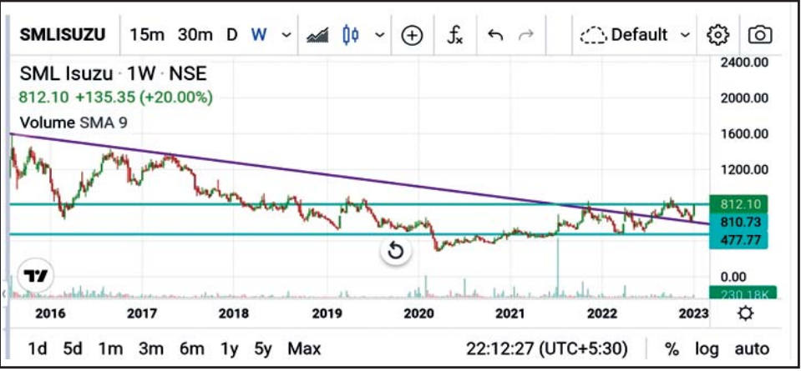Take a chart snapshot with camera icon
The image size is (801, 371).
[x=760, y=35]
